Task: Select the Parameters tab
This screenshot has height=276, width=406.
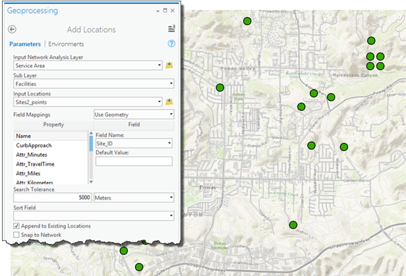Action: [x=25, y=44]
